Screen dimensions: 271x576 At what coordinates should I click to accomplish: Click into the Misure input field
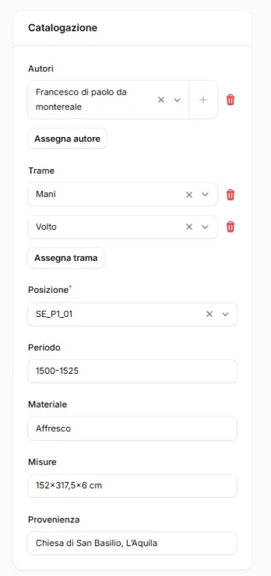pos(132,485)
